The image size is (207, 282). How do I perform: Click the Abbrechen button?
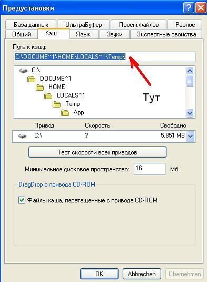pos(142,274)
